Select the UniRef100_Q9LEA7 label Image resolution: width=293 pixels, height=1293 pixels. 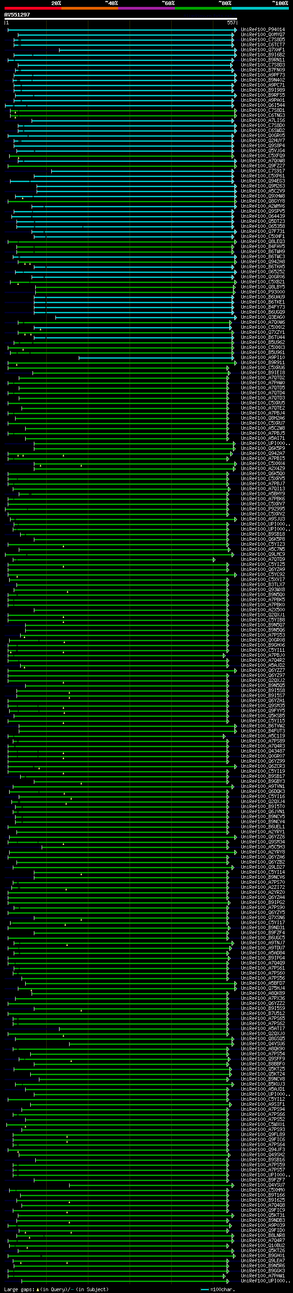263,1260
